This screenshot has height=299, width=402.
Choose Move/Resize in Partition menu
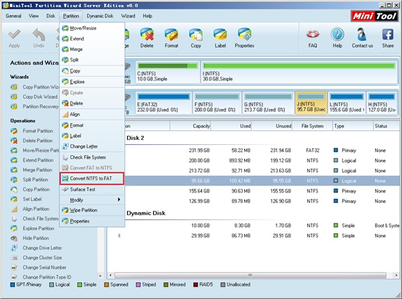(x=92, y=29)
